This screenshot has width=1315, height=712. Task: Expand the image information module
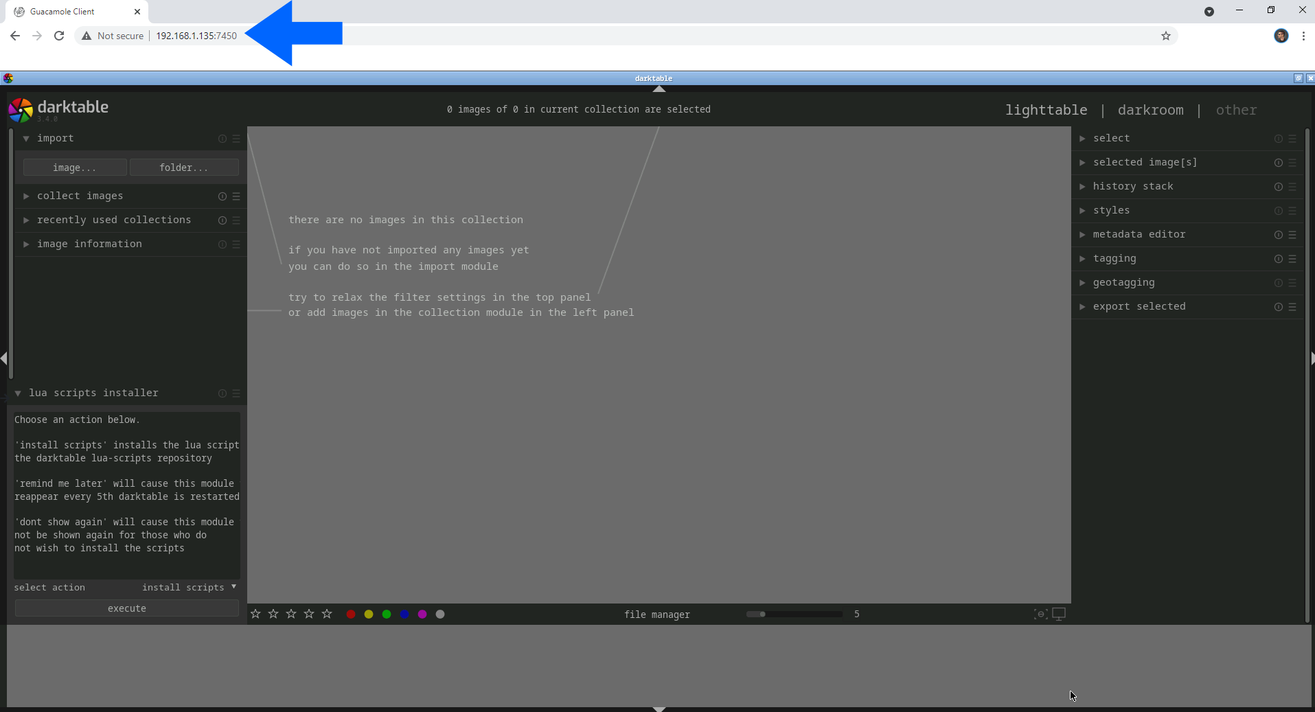[26, 244]
